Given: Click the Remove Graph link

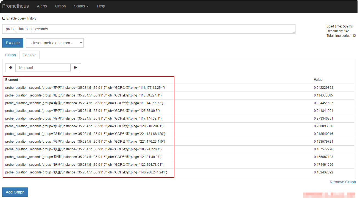Looking at the screenshot, I should click(x=343, y=182).
